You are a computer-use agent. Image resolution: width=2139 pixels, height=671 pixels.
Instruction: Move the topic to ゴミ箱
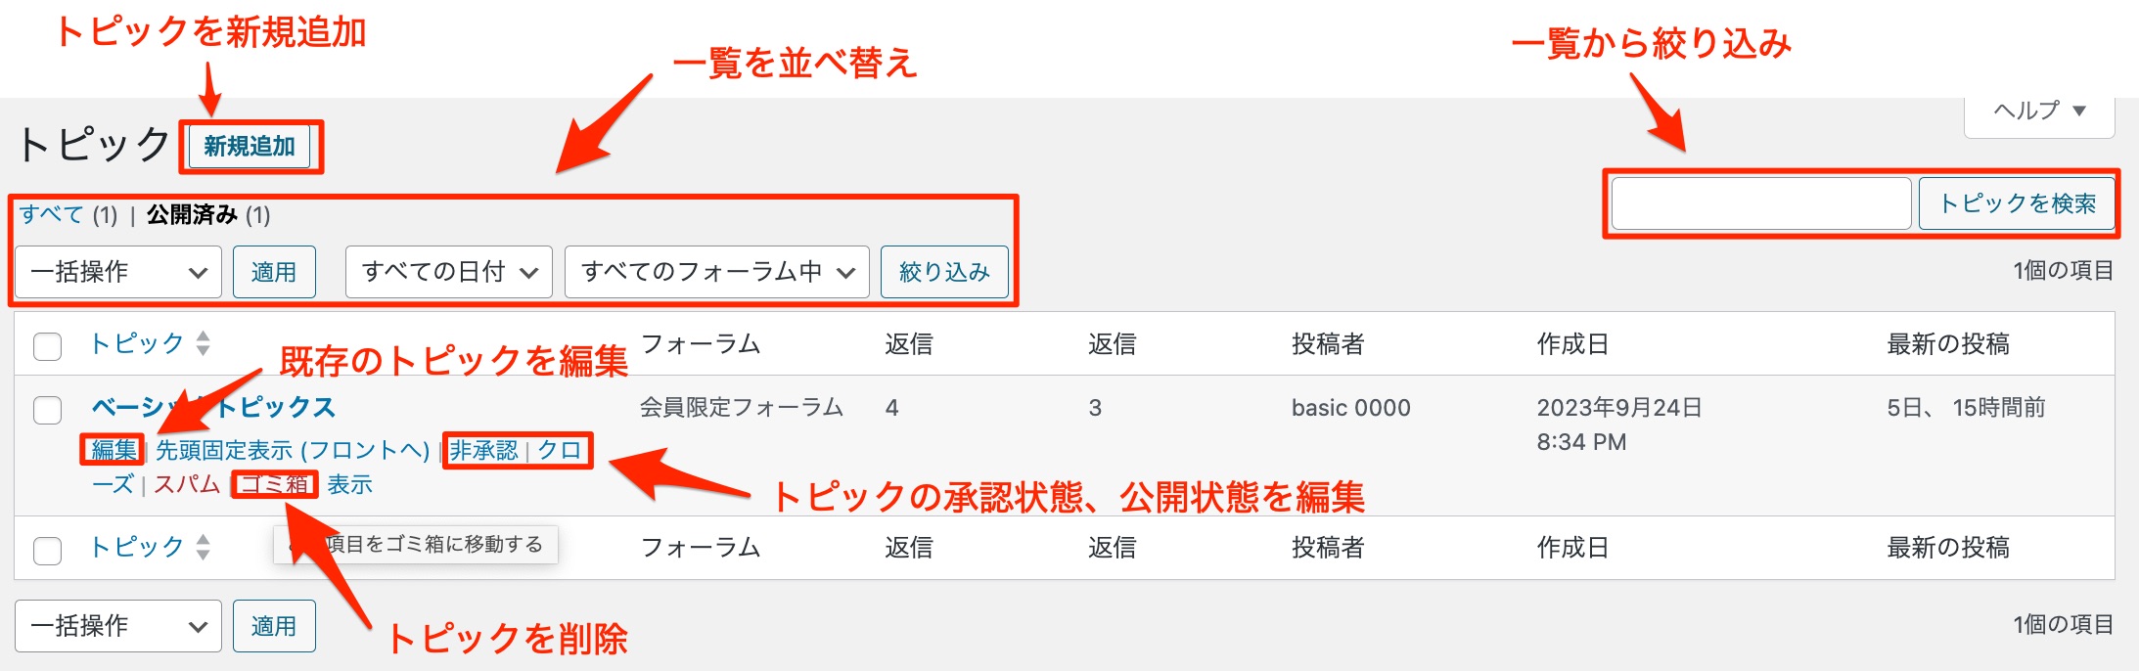pyautogui.click(x=275, y=484)
